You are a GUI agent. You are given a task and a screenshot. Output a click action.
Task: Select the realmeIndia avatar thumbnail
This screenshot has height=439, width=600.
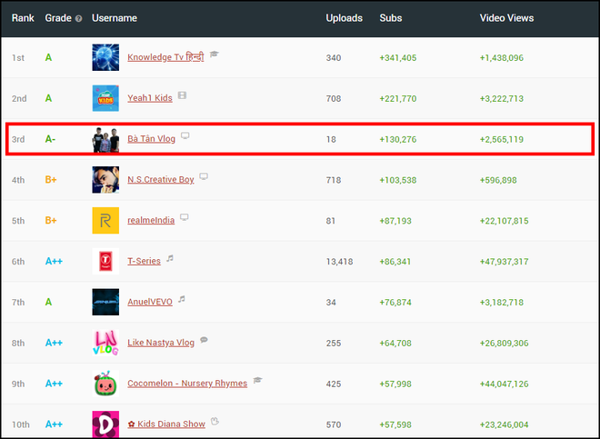[105, 221]
